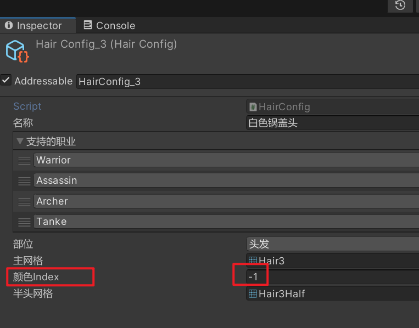This screenshot has width=419, height=328.
Task: Open the Warrior profession dropdown
Action: tap(226, 160)
